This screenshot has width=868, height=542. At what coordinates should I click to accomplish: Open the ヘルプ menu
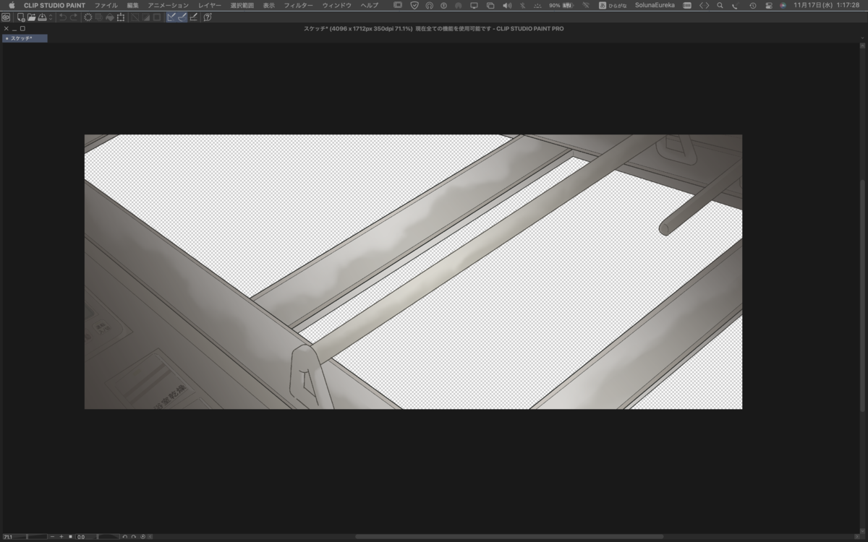[370, 5]
